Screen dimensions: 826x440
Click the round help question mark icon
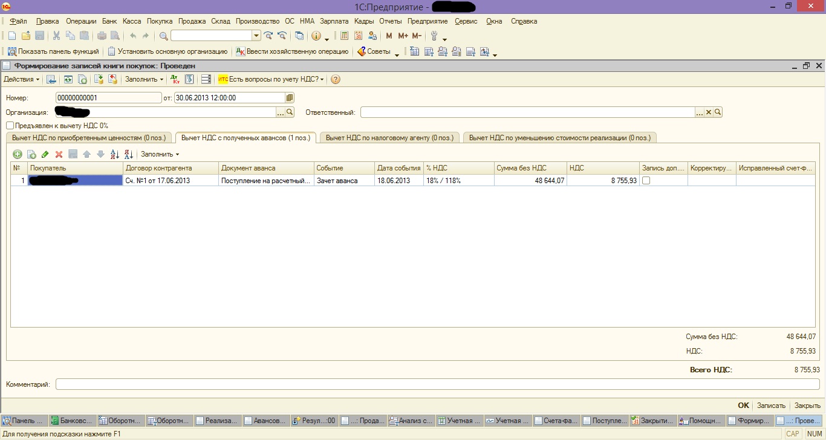click(x=336, y=79)
